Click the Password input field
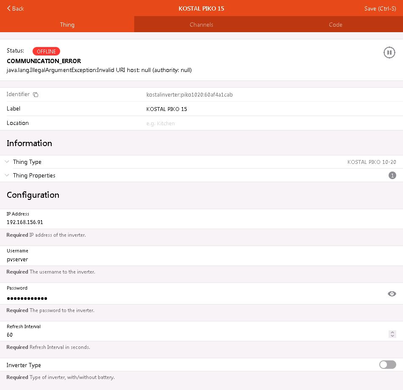Screen dimensions: 403x390 [195, 298]
